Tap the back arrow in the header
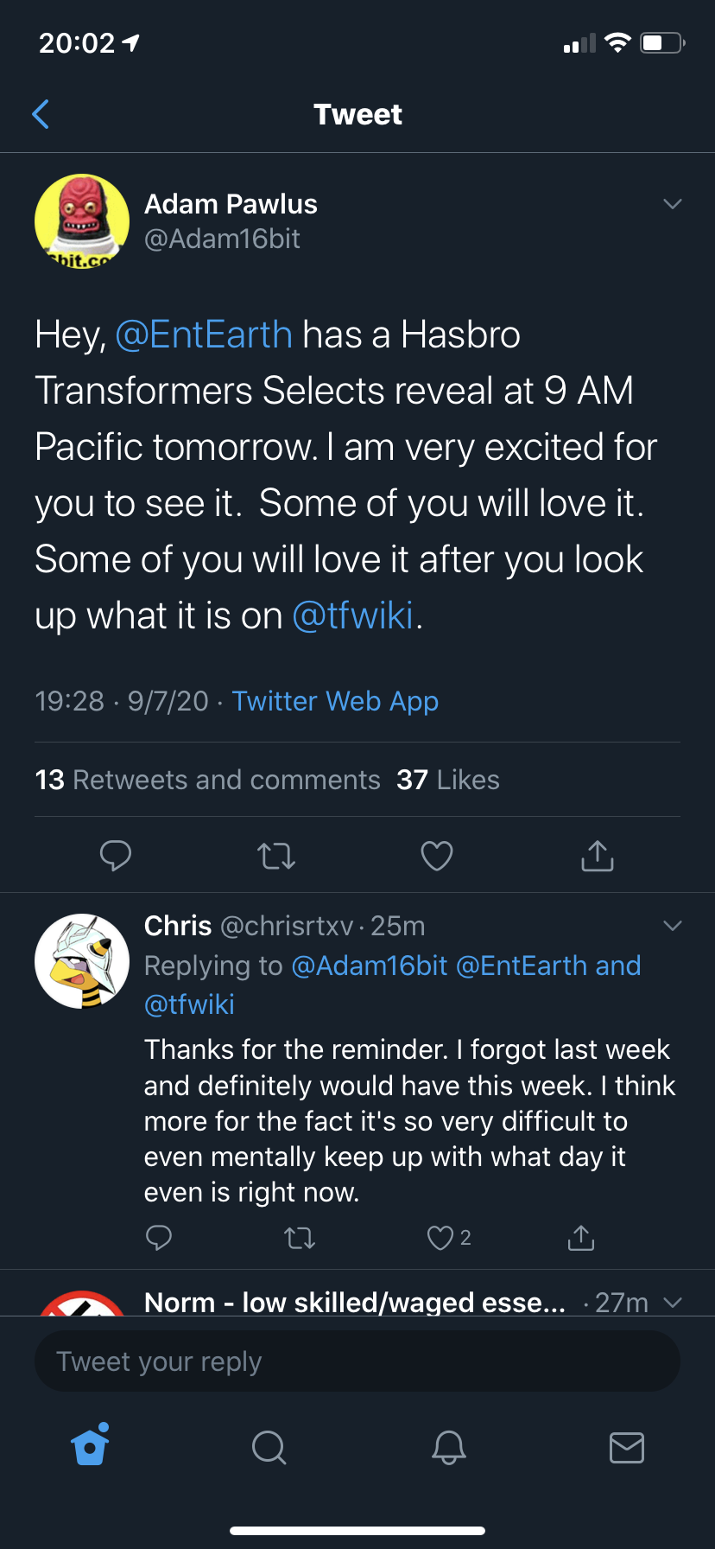This screenshot has width=715, height=1549. click(x=41, y=114)
